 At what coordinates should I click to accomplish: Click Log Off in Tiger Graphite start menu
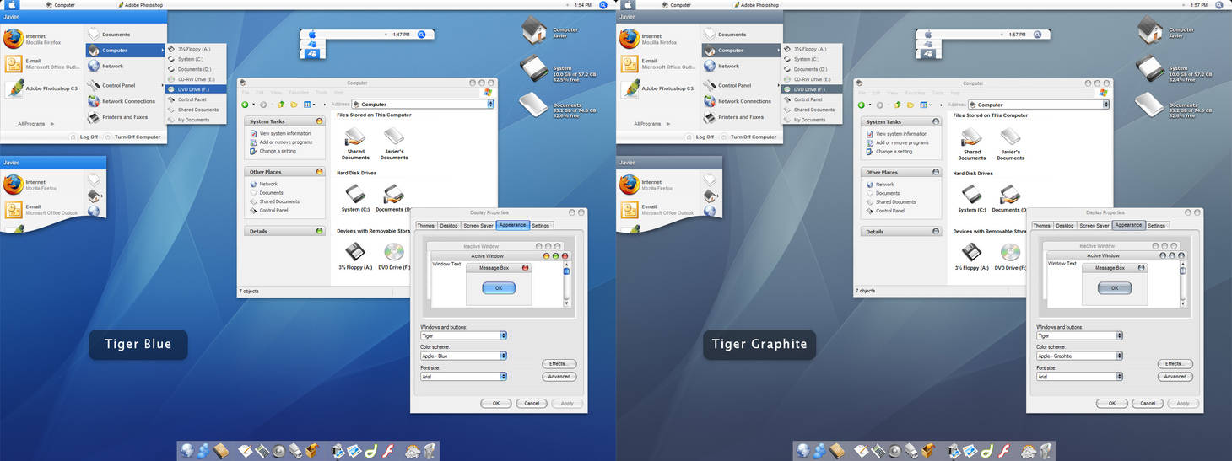(700, 137)
